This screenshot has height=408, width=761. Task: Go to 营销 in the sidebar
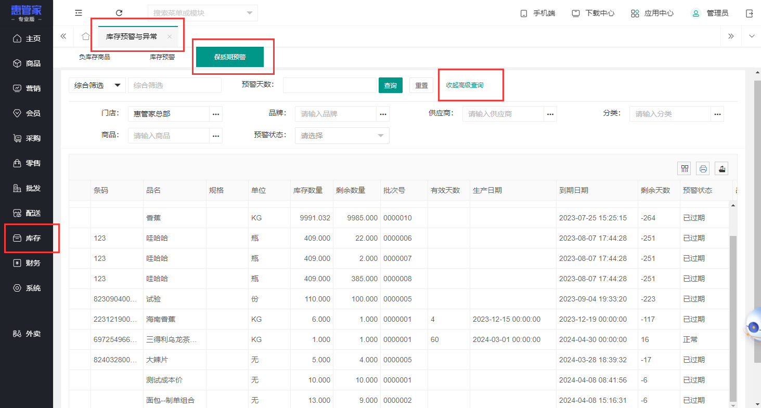coord(27,88)
